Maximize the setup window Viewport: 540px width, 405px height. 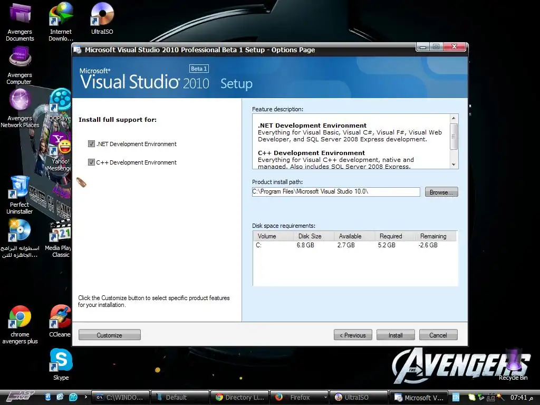(x=436, y=46)
